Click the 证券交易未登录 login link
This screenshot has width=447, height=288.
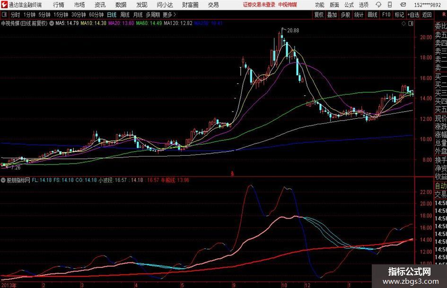(x=259, y=5)
